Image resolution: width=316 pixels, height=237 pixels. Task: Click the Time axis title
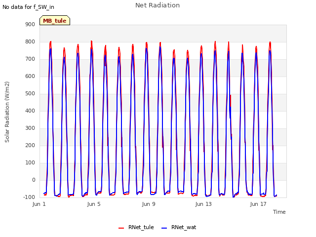pos(279,212)
